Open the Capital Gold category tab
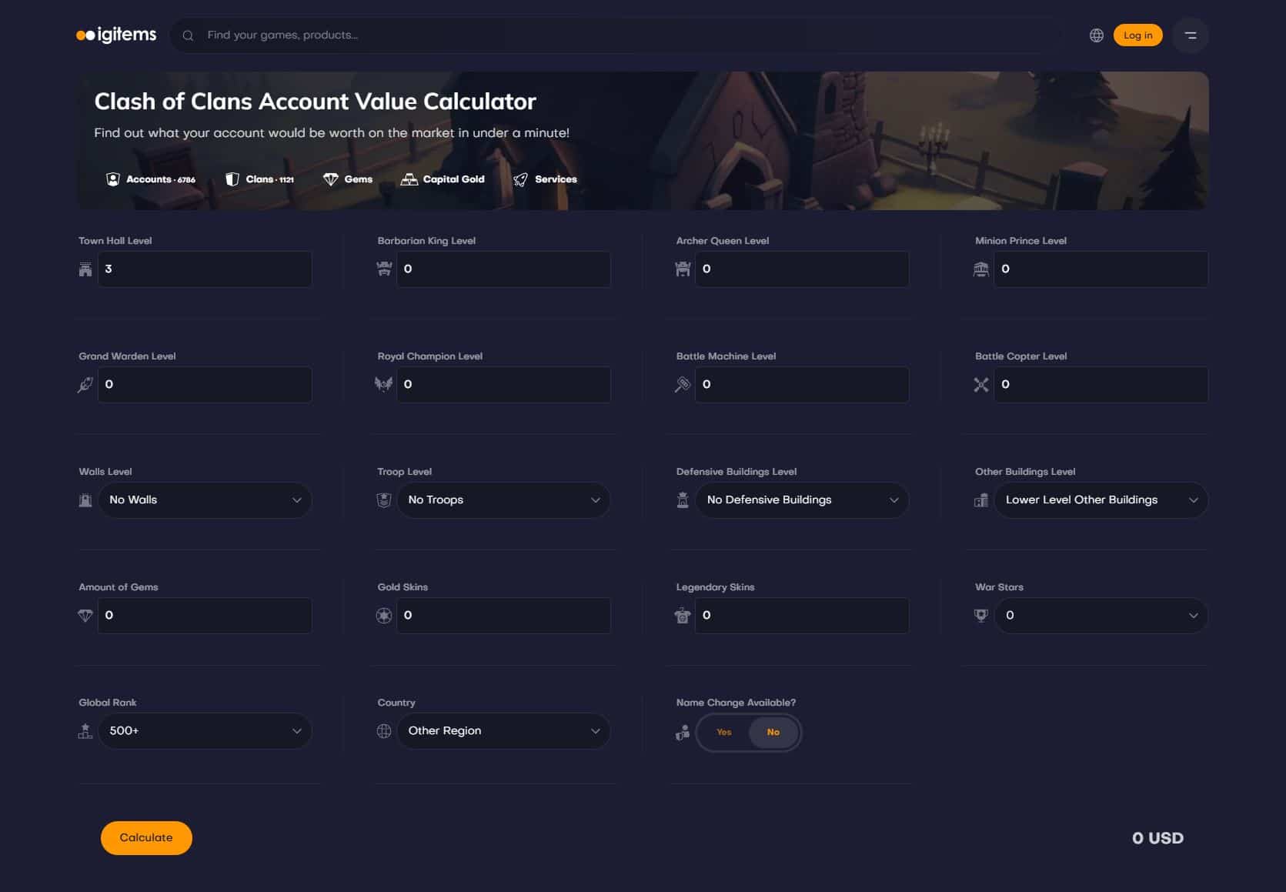 pyautogui.click(x=443, y=179)
